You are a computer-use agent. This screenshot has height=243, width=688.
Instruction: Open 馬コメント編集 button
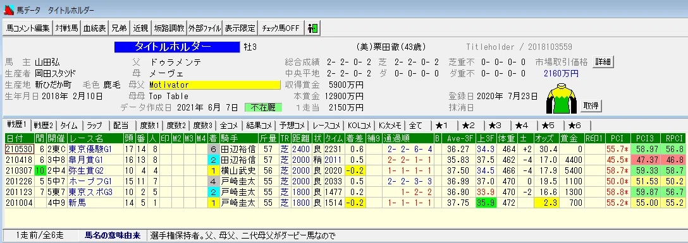[x=28, y=28]
